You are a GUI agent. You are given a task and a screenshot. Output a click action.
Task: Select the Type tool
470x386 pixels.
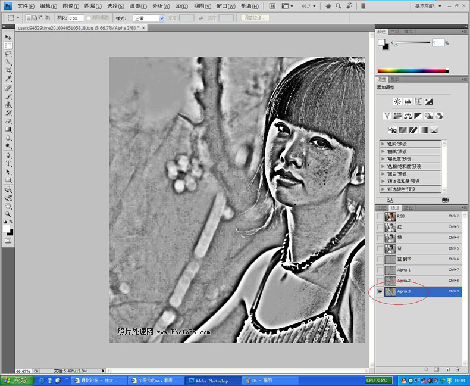tap(8, 164)
